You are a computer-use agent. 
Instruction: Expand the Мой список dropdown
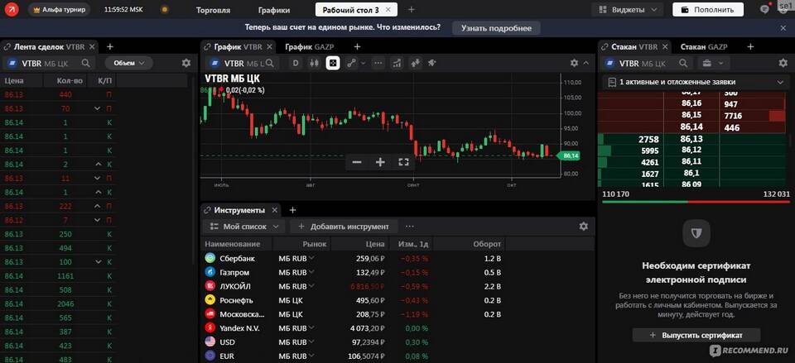pos(244,227)
